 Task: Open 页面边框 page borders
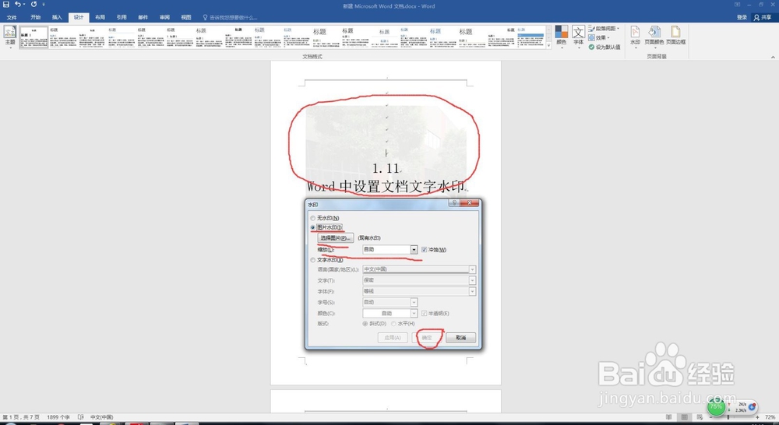pos(675,36)
